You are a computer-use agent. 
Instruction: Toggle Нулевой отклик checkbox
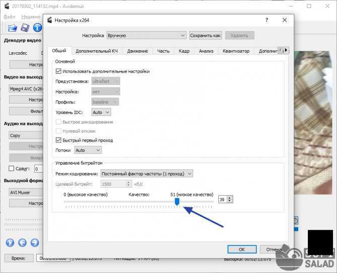58,131
